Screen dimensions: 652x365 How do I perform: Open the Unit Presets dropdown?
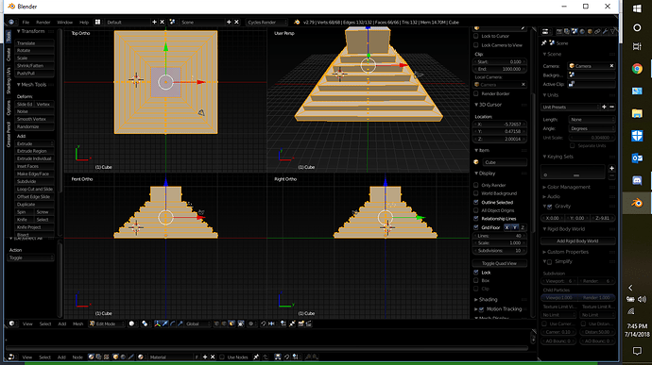[x=570, y=108]
